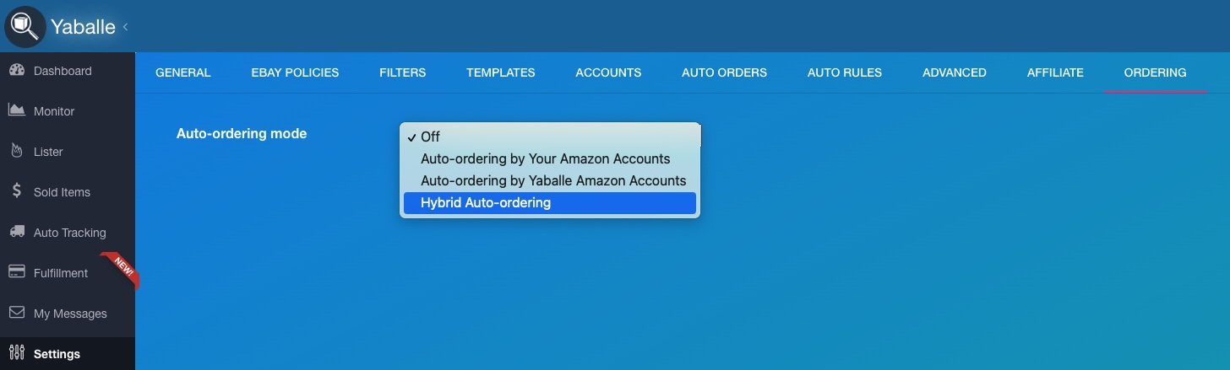This screenshot has height=370, width=1230.
Task: Click the My Messages envelope icon
Action: 16,313
